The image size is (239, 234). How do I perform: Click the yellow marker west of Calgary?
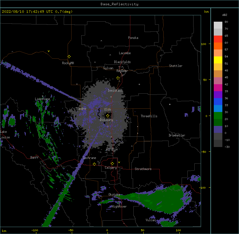(94, 164)
